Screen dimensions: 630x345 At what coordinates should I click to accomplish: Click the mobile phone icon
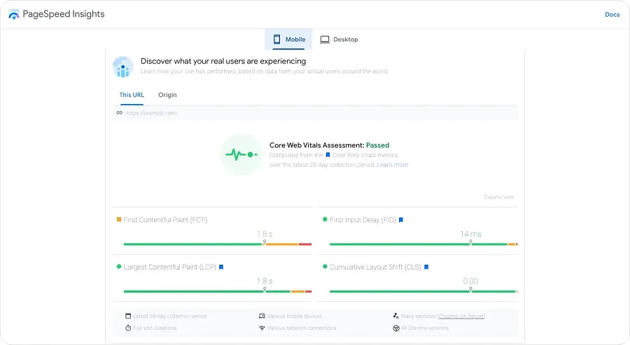tap(276, 39)
